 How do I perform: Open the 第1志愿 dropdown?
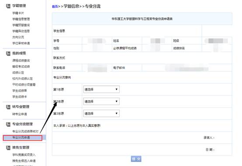coord(101,89)
